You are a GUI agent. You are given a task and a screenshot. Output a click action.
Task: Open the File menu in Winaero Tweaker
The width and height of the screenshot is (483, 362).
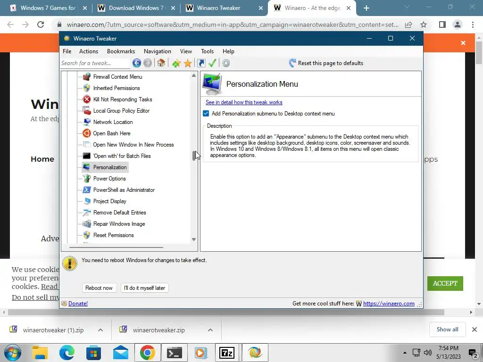pyautogui.click(x=67, y=51)
